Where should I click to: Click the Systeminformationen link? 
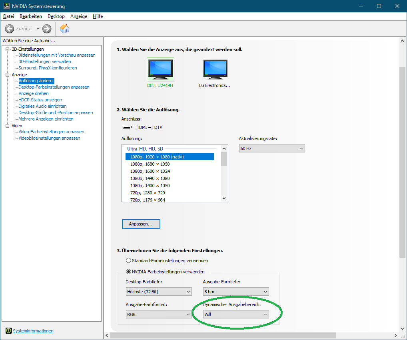pos(33,331)
